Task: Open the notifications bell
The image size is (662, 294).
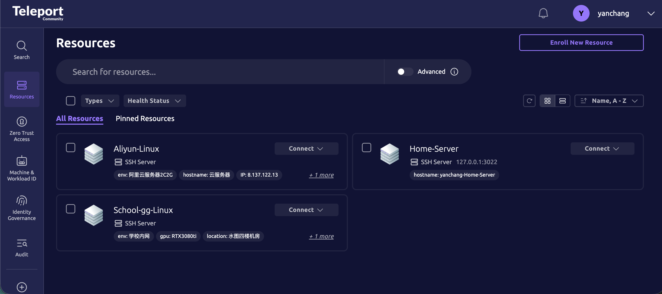Action: click(543, 13)
